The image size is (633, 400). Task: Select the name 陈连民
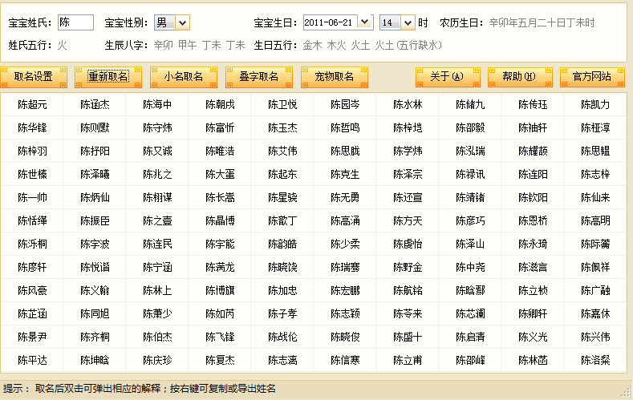click(x=157, y=244)
